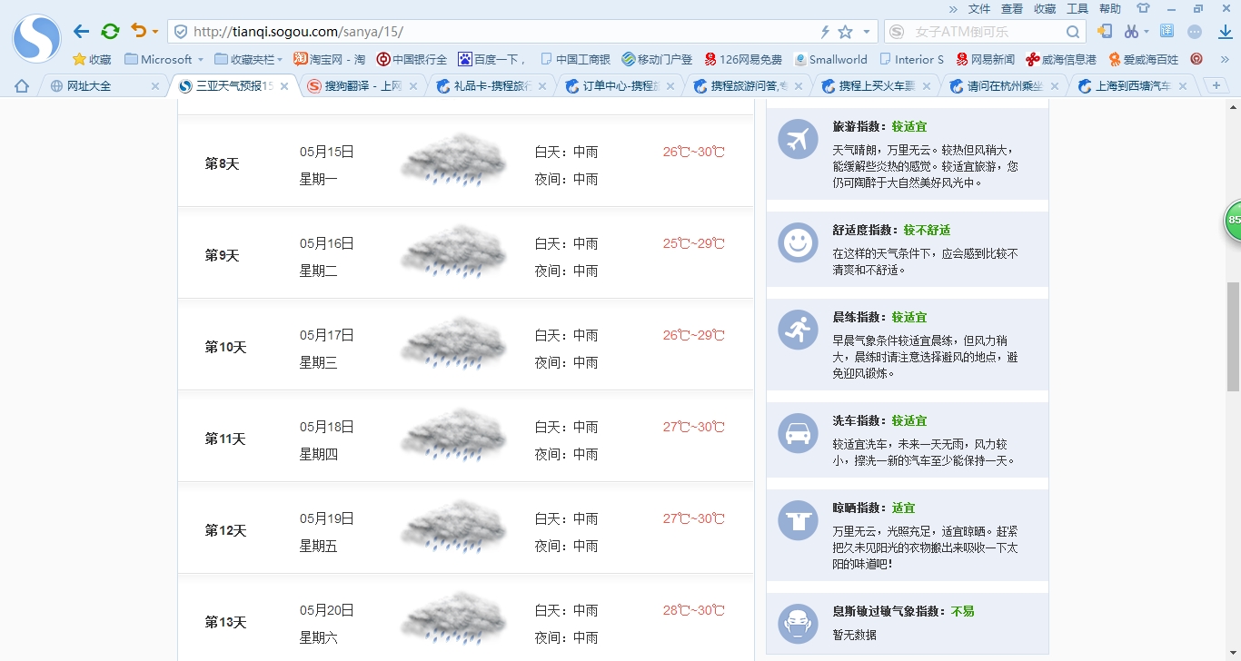The width and height of the screenshot is (1241, 661).
Task: Click the 舒适度指数 smiley icon
Action: tap(798, 242)
